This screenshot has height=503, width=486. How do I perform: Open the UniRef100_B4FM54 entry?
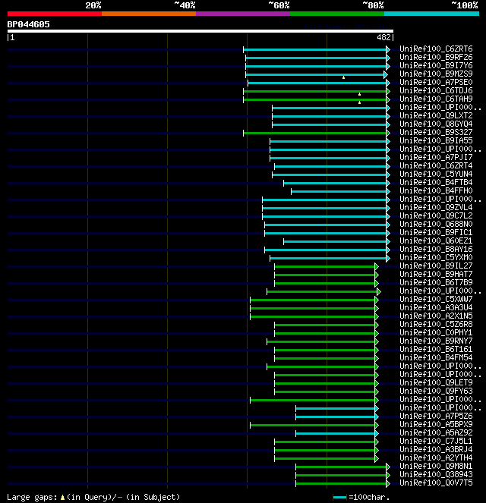pyautogui.click(x=436, y=357)
